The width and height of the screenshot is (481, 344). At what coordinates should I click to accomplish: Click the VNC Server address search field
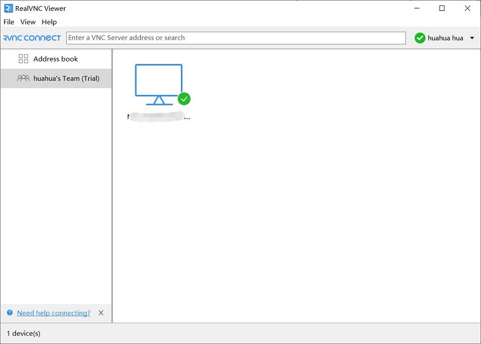pyautogui.click(x=236, y=38)
